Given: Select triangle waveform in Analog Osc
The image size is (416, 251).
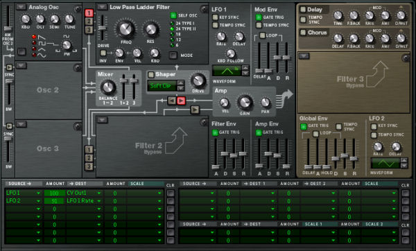Looking at the screenshot, I should point(34,49).
